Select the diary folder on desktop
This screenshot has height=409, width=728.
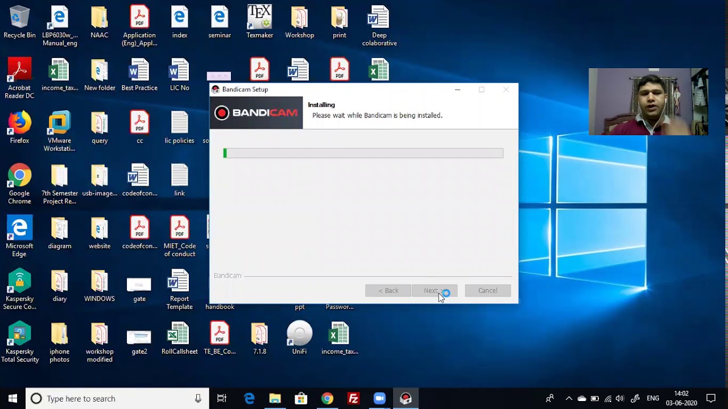point(60,286)
